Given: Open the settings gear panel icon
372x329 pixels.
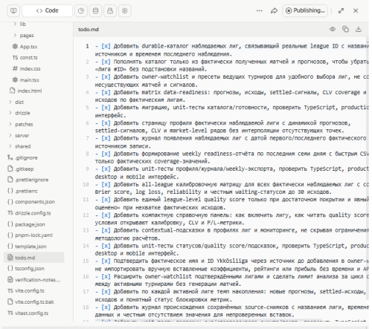Looking at the screenshot, I should (x=125, y=11).
